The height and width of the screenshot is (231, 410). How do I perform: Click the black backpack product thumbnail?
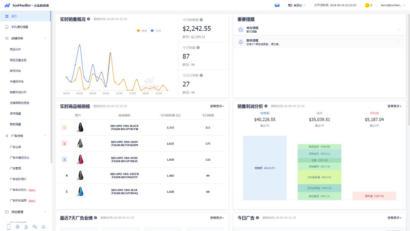click(80, 128)
